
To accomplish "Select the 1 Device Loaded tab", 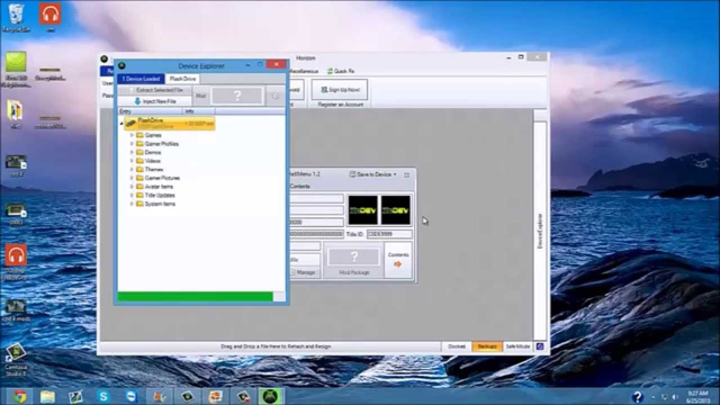I will (x=141, y=79).
